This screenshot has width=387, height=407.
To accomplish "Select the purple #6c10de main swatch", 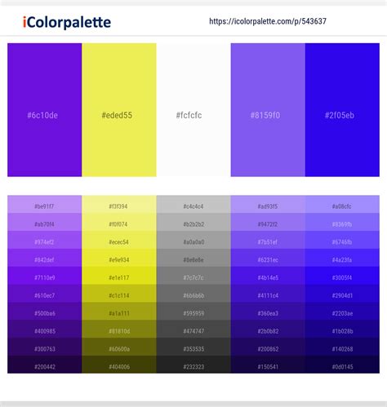I will [x=45, y=110].
